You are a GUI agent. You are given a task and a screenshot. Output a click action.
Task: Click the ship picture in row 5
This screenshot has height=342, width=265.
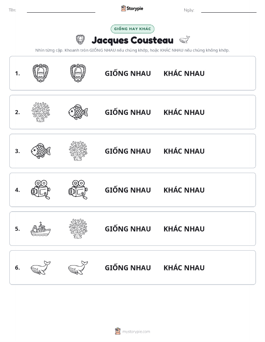(x=41, y=229)
